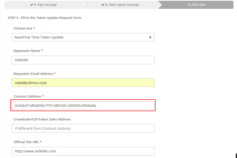This screenshot has height=158, width=237.
Task: Click the Requester Email Address label
Action: (x=33, y=74)
